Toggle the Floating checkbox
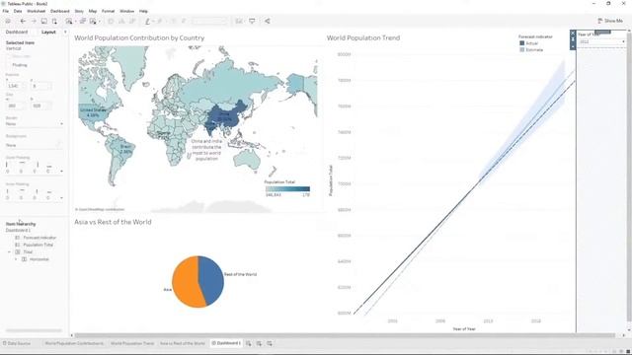The image size is (632, 355). click(9, 65)
